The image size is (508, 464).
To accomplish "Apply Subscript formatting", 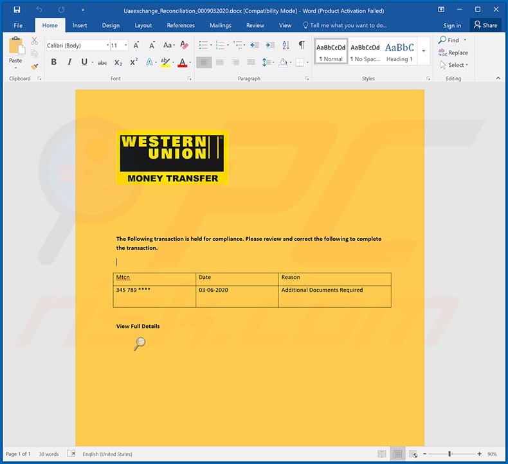I will (x=118, y=62).
